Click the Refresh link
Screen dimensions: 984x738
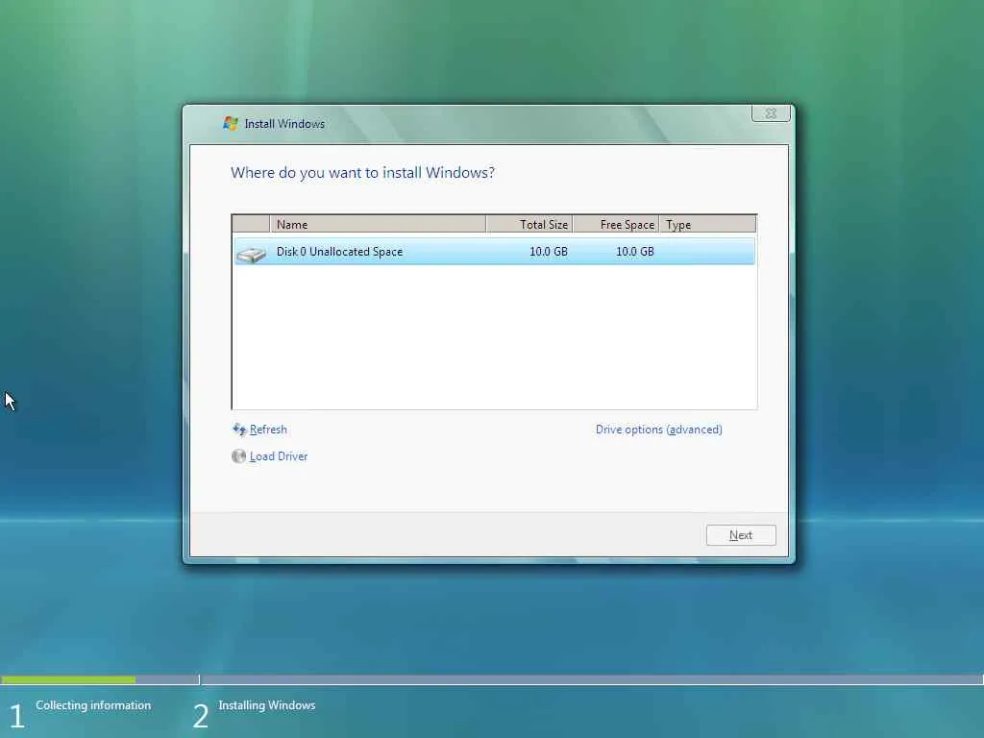pos(268,430)
